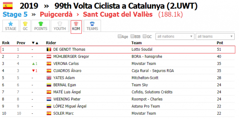Image resolution: width=239 pixels, height=119 pixels.
Task: Expand the all nations dropdown
Action: click(x=175, y=37)
